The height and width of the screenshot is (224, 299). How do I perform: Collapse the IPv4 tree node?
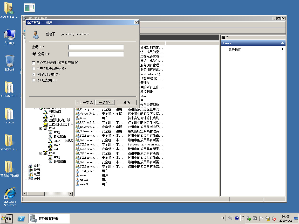pyautogui.click(x=41, y=128)
